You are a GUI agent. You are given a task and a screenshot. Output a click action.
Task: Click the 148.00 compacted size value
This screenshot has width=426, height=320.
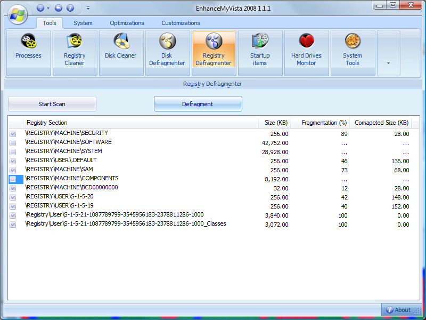(400, 197)
